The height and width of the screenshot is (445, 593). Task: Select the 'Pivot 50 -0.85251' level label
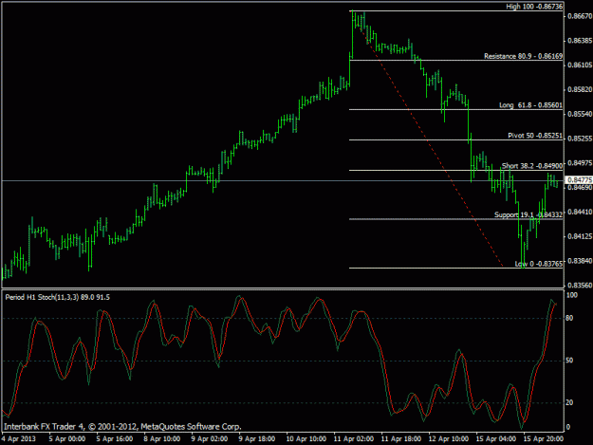[535, 136]
